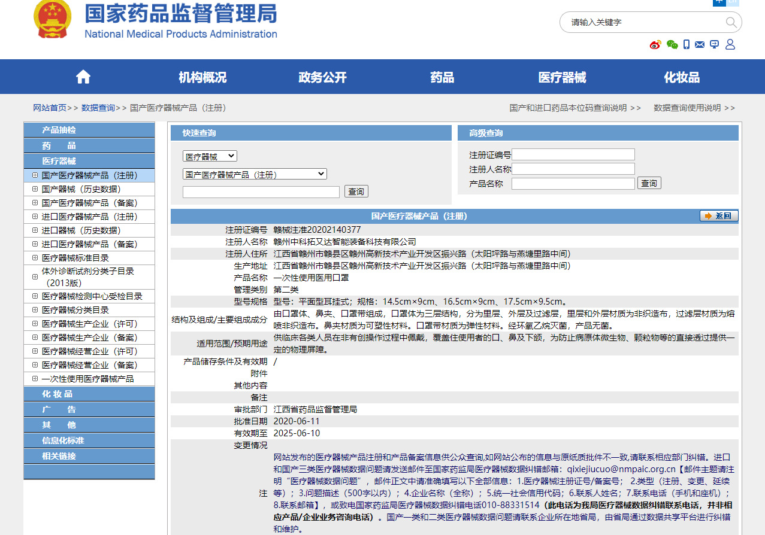The image size is (765, 535).
Task: Focus the 注册证编号 input field
Action: tap(573, 154)
